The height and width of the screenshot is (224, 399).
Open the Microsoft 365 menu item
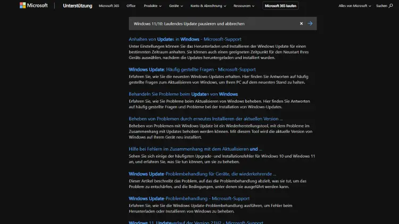coord(109,6)
